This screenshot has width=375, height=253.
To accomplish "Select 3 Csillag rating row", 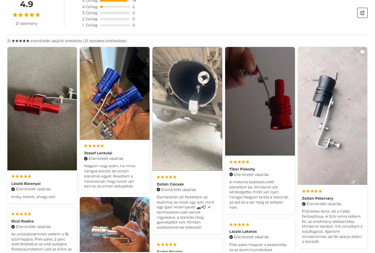I will pos(109,13).
